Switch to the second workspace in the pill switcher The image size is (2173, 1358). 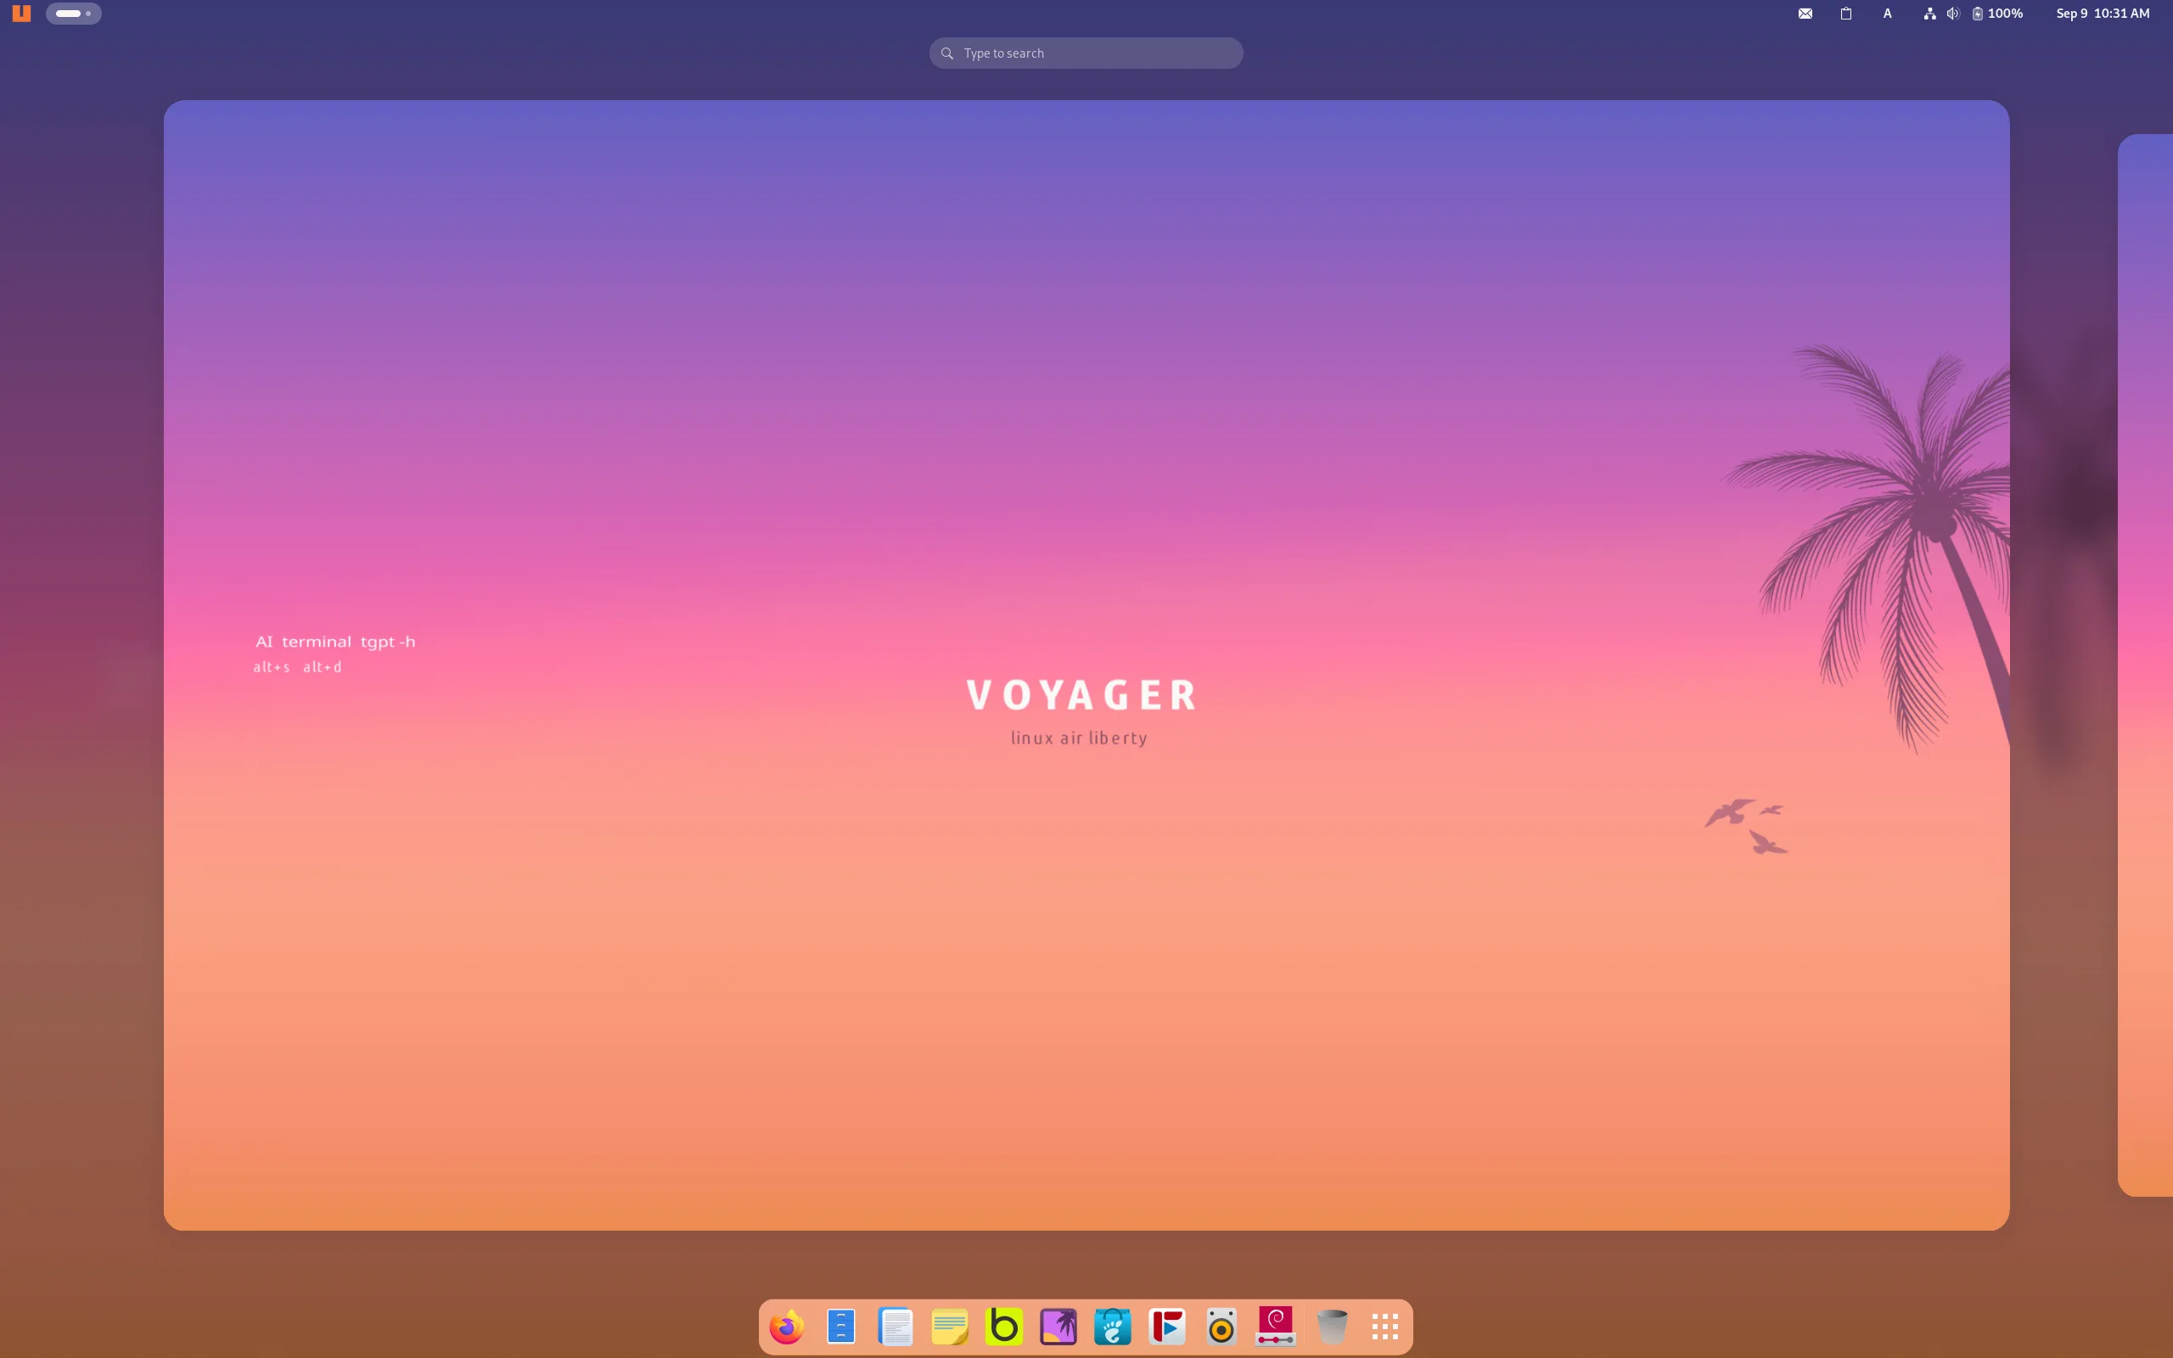coord(87,14)
